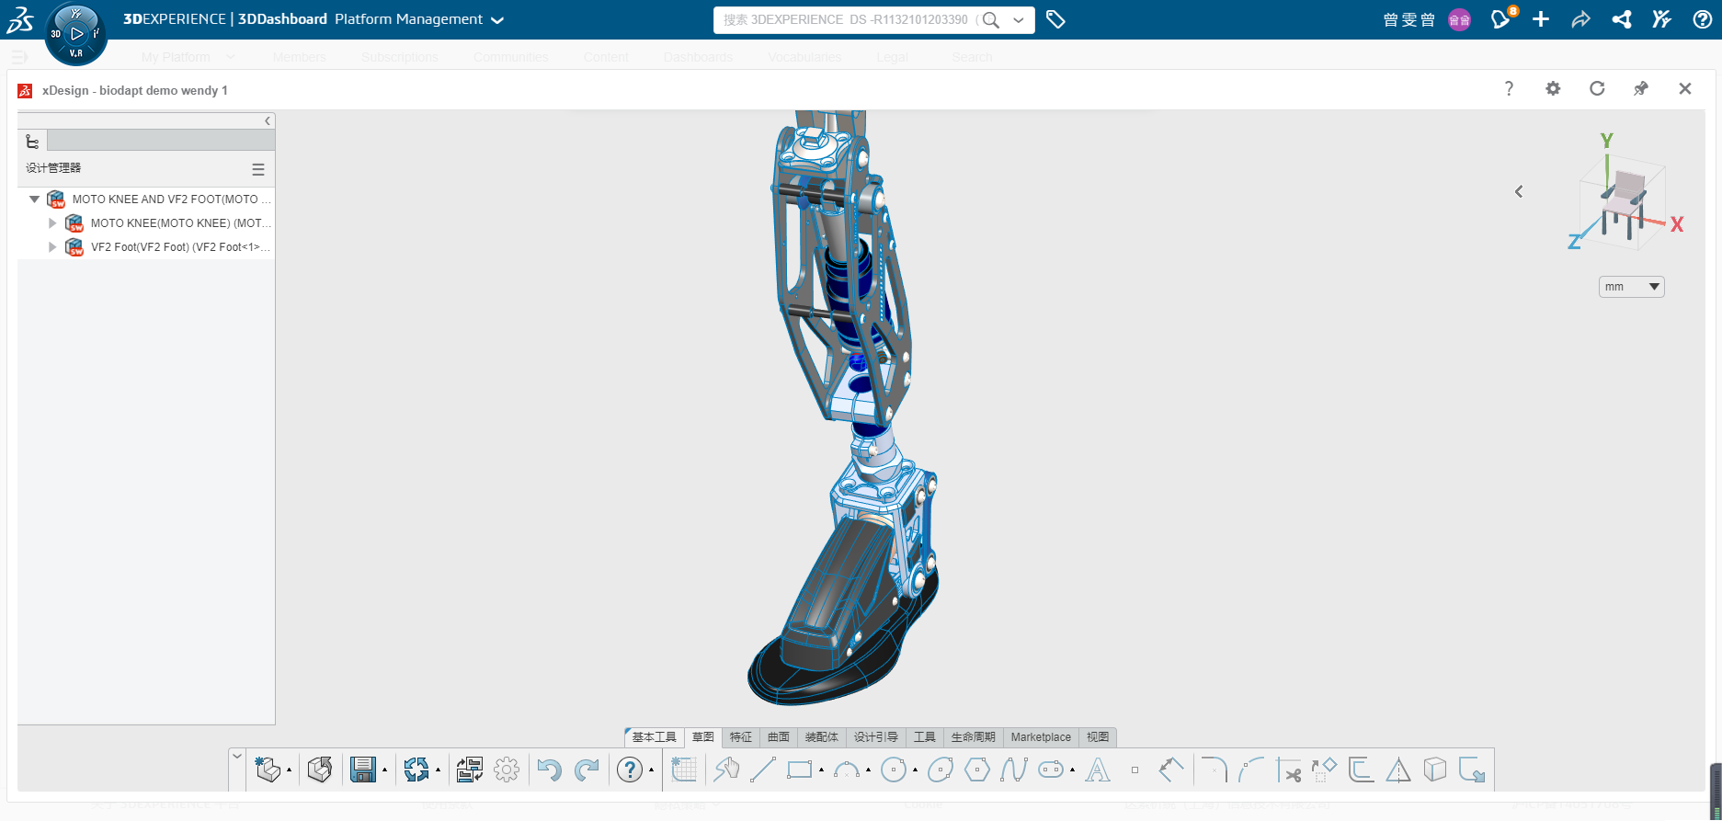Select the tangent arc tool

1251,770
